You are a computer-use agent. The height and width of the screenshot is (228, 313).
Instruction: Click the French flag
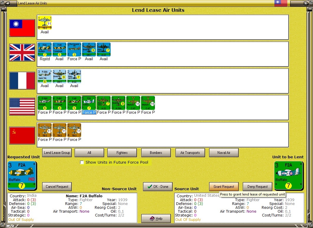(x=22, y=81)
